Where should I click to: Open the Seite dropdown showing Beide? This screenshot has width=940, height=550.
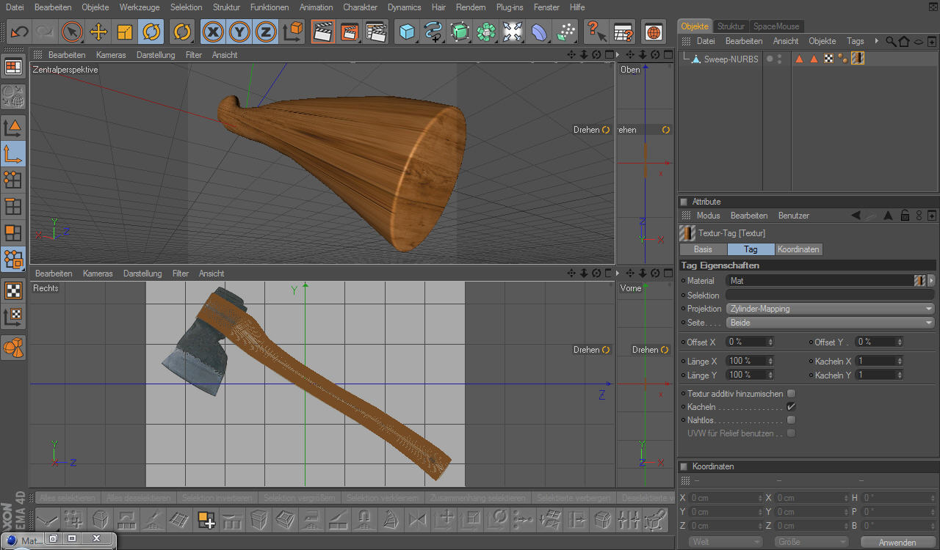point(830,323)
